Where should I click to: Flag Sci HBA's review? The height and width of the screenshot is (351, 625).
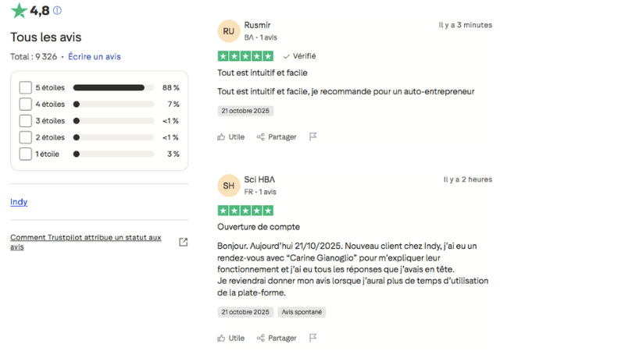(x=312, y=339)
